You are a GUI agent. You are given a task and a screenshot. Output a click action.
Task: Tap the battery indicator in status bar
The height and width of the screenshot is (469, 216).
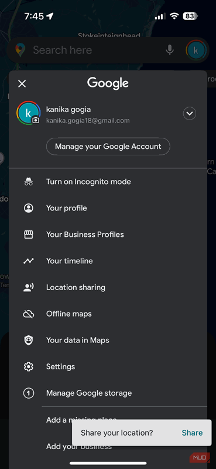click(191, 16)
